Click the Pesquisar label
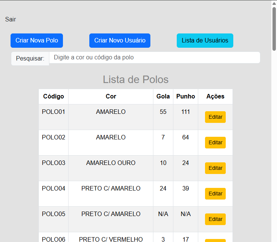Image resolution: width=277 pixels, height=242 pixels. click(x=30, y=59)
